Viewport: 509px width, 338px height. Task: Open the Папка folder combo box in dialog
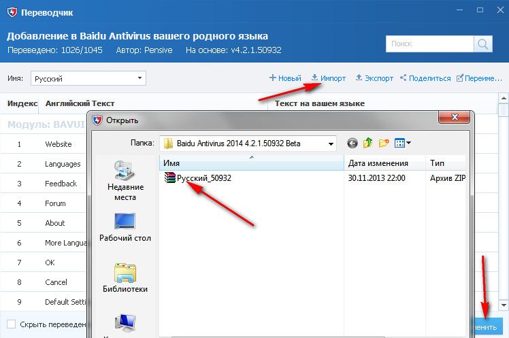tap(248, 143)
